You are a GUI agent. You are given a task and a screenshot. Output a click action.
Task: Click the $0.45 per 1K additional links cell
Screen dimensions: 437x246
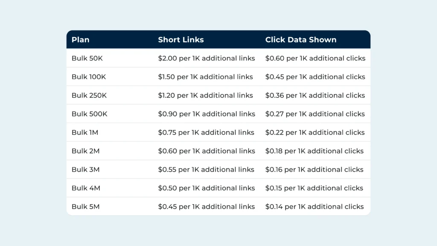tap(206, 207)
